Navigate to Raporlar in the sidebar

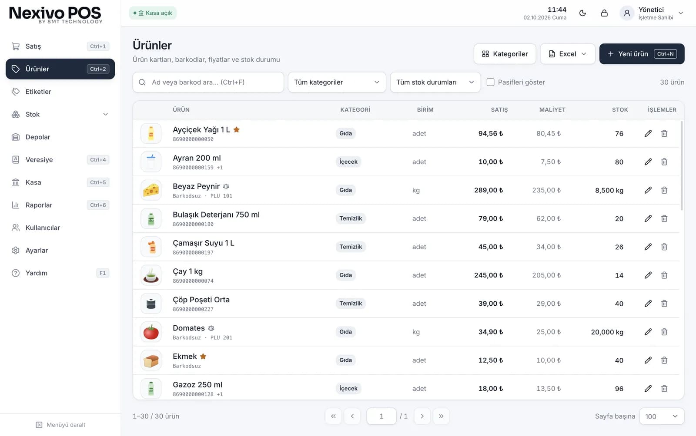point(60,205)
